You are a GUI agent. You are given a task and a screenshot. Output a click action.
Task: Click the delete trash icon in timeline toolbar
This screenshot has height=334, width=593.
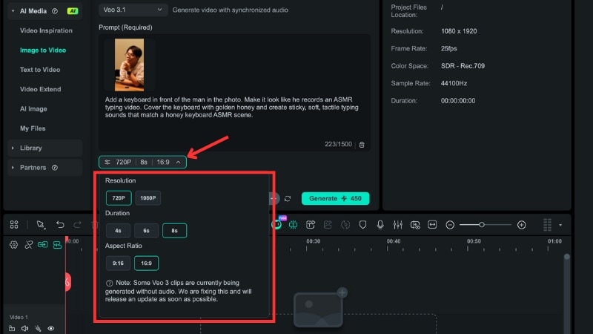(x=95, y=225)
